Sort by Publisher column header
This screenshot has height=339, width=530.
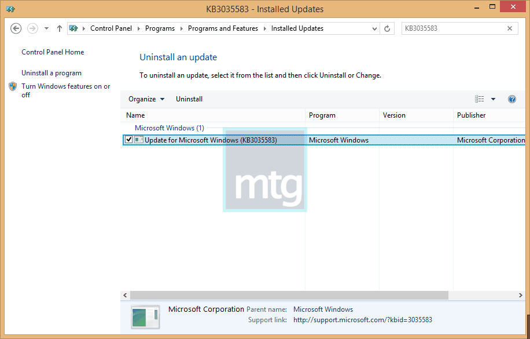[489, 115]
